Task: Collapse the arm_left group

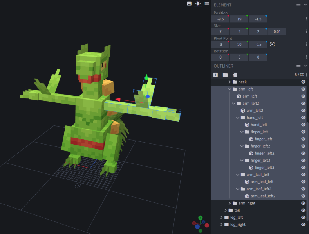Action: click(x=229, y=89)
